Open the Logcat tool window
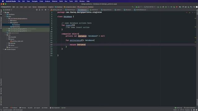 point(37,108)
